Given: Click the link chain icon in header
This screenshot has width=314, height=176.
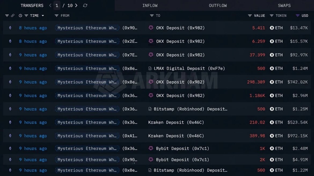Looking at the screenshot, I should click(x=13, y=16).
